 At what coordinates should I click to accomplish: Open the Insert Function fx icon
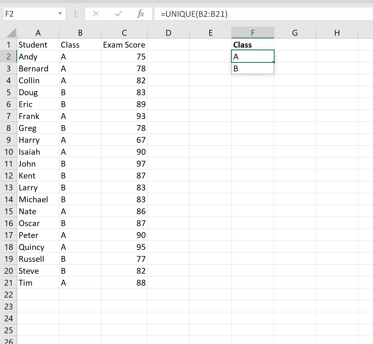tap(141, 14)
